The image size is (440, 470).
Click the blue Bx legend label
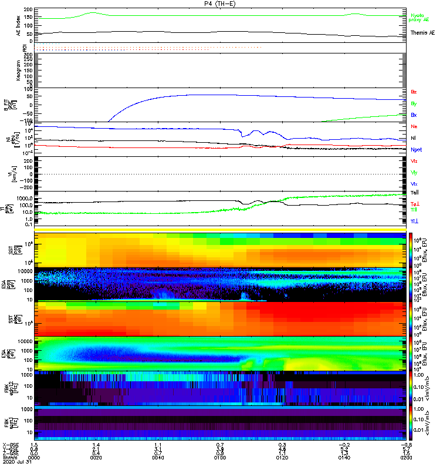pos(414,115)
